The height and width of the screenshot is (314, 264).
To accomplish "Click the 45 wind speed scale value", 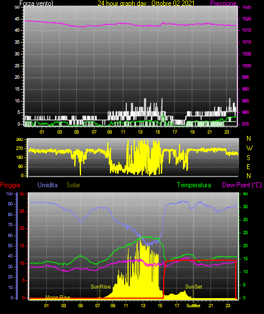I will [x=17, y=19].
